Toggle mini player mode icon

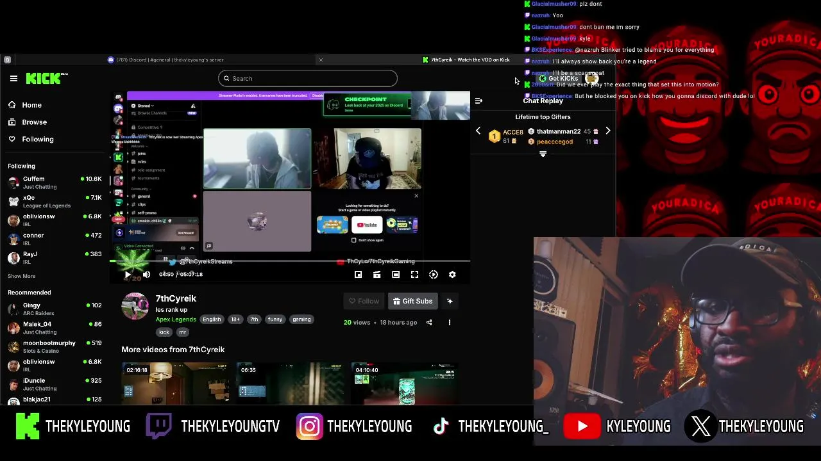358,275
